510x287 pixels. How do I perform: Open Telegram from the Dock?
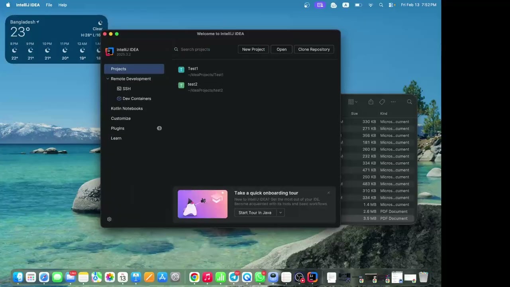point(234,277)
